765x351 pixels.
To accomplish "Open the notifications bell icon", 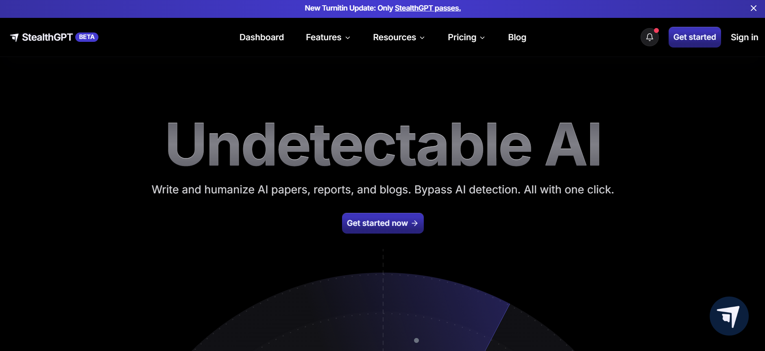I will [649, 37].
